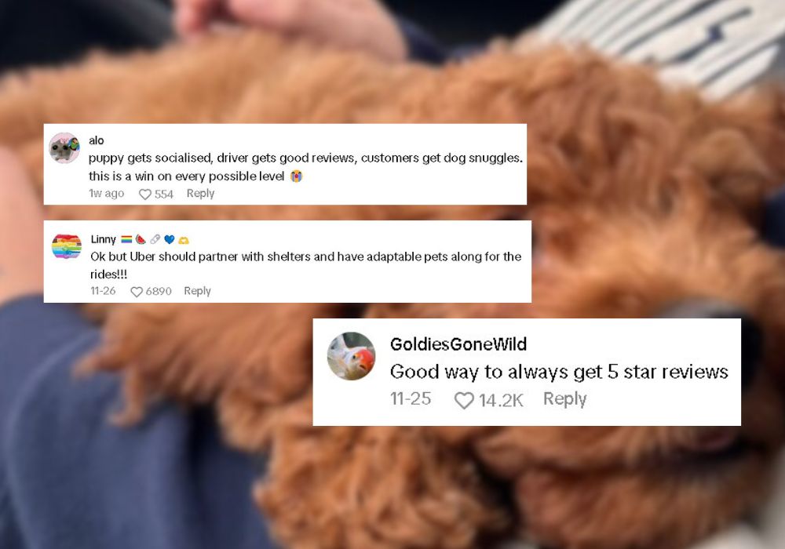785x549 pixels.
Task: Reply to alo's comment
Action: click(200, 194)
